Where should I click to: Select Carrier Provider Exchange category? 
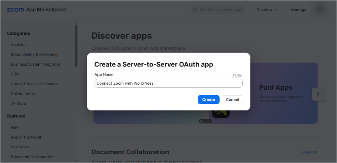(x=34, y=84)
